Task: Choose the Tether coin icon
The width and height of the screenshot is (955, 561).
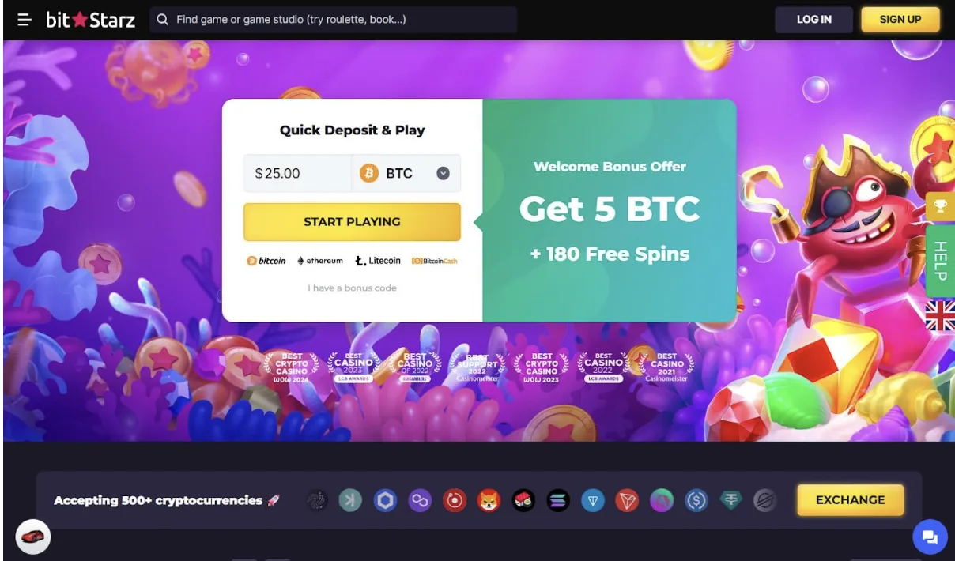Action: pyautogui.click(x=731, y=500)
